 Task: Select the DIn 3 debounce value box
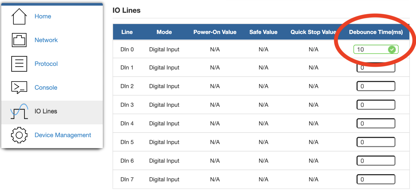pos(376,105)
